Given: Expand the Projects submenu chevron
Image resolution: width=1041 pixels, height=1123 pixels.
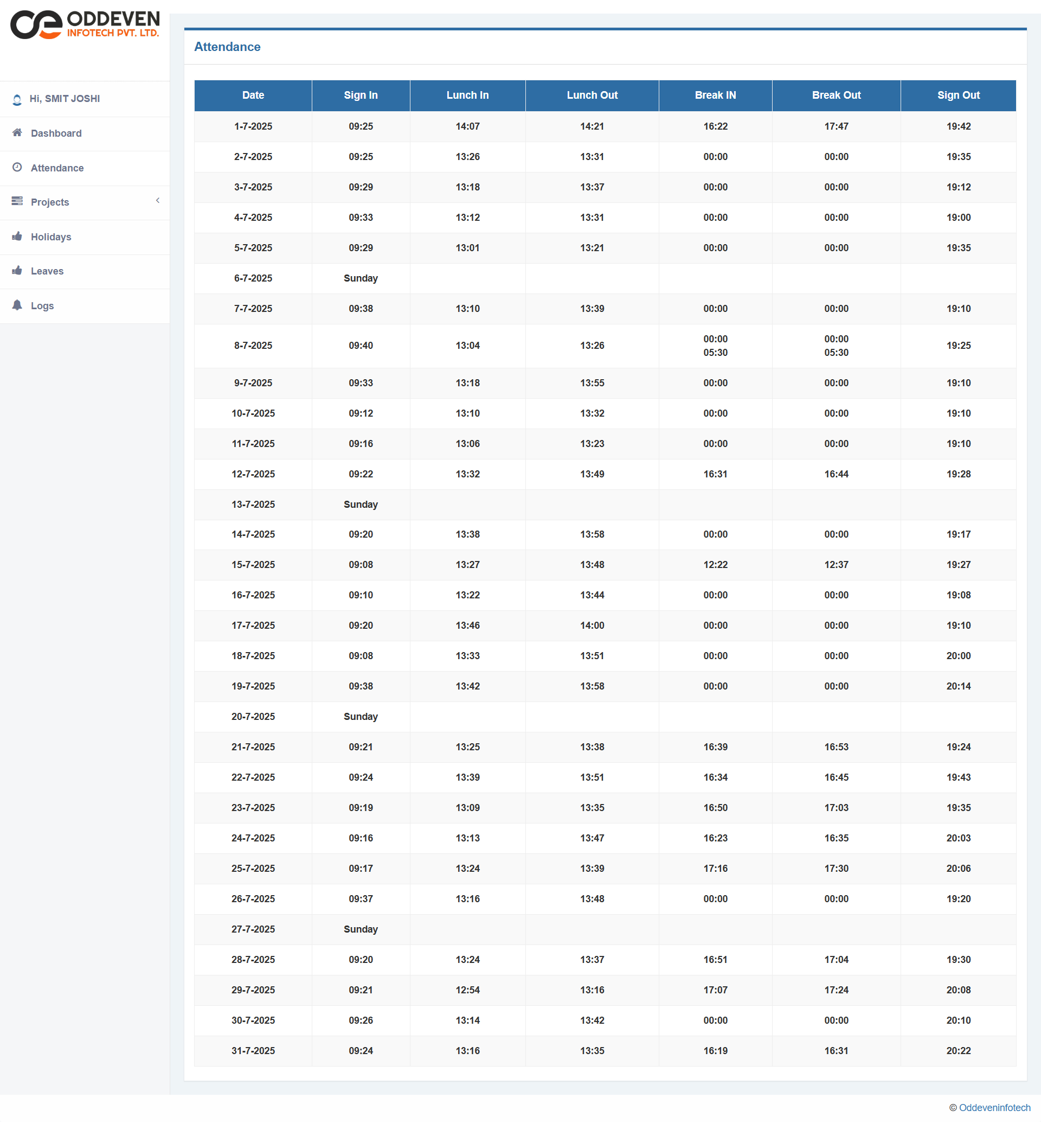Looking at the screenshot, I should coord(158,201).
